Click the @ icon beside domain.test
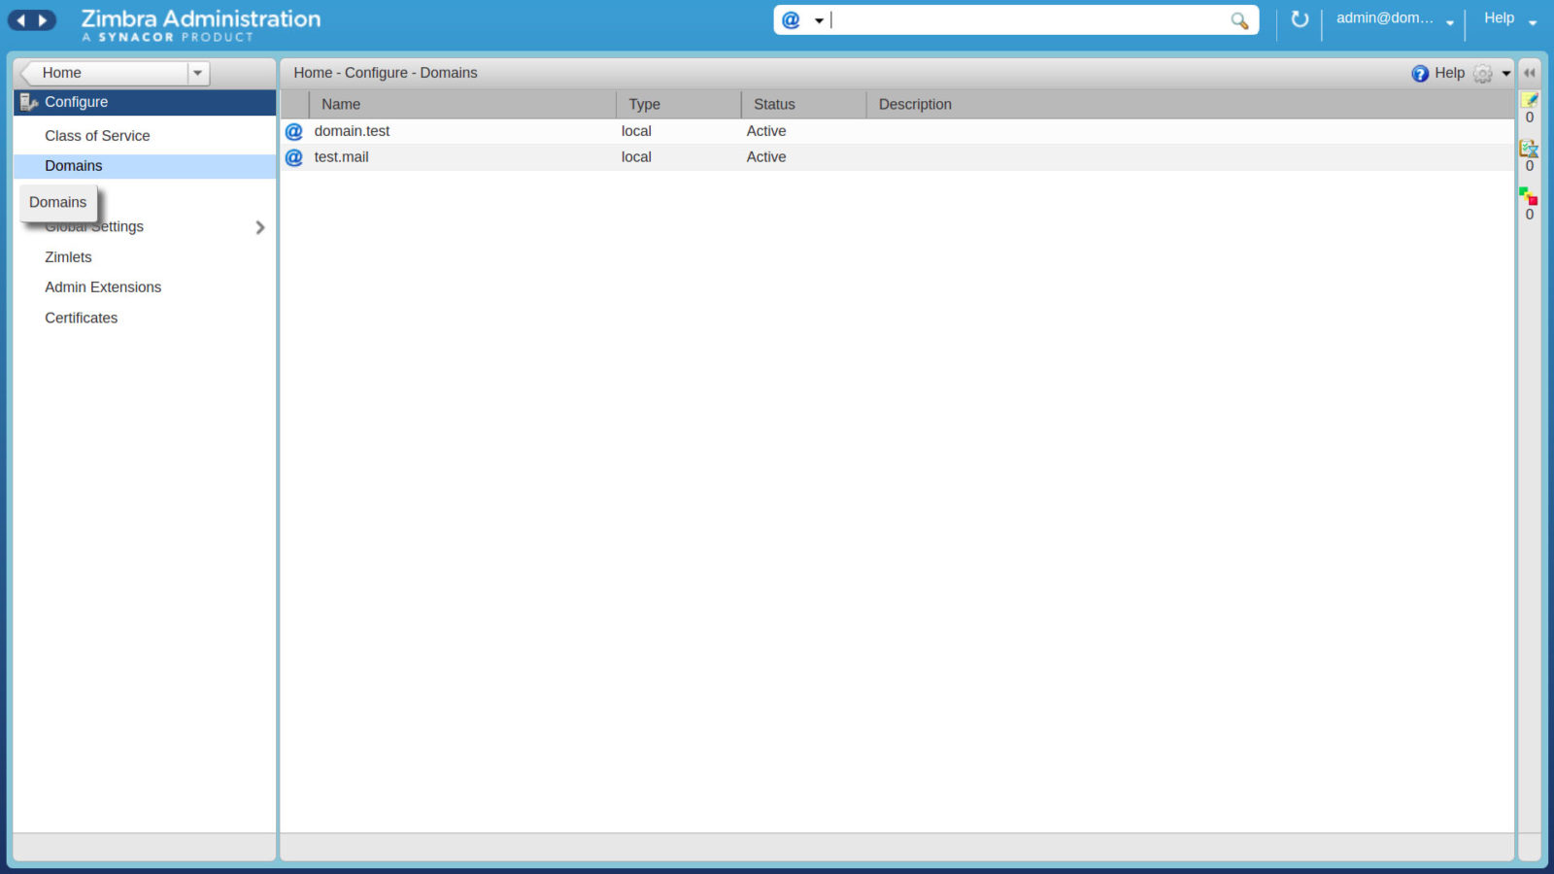The width and height of the screenshot is (1554, 874). [293, 131]
